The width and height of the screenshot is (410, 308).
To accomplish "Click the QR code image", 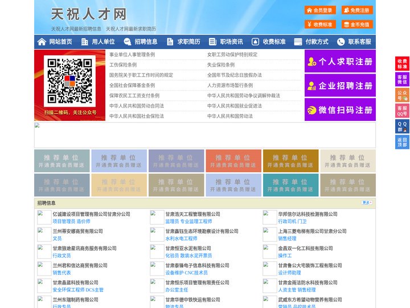I will 69,81.
